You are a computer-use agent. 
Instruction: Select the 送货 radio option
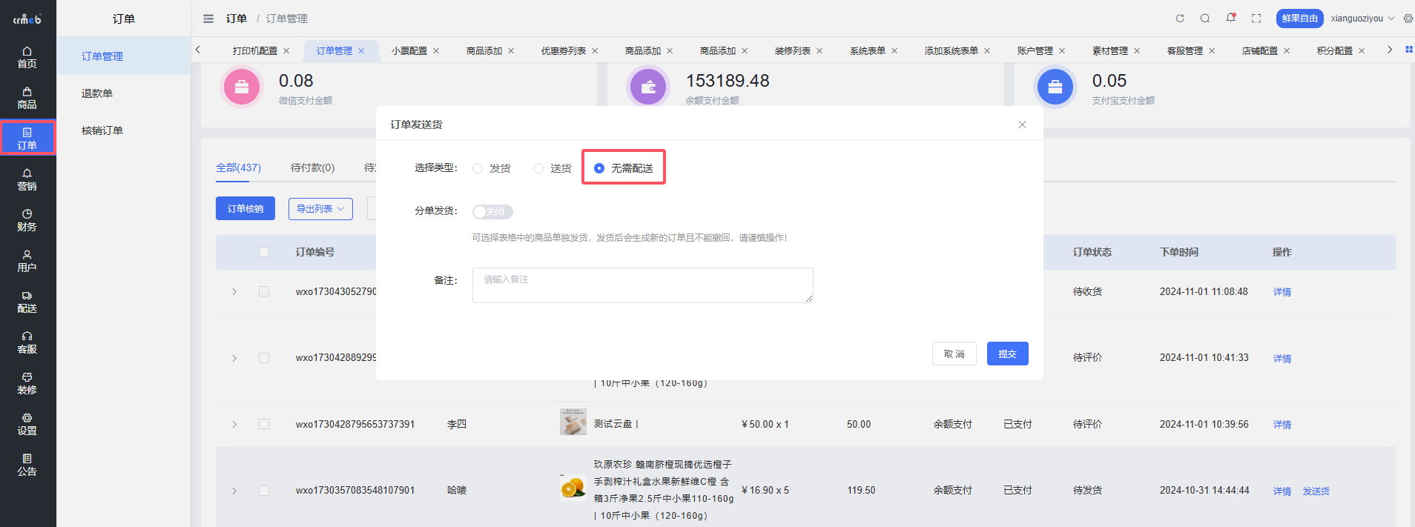538,168
